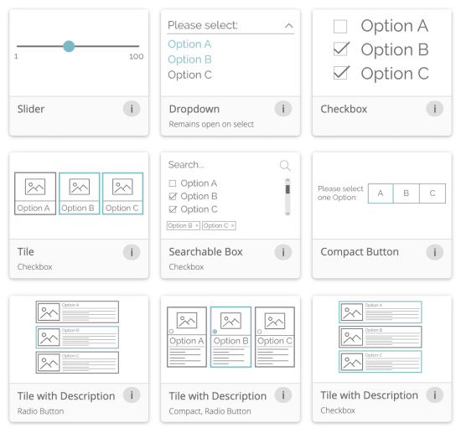The height and width of the screenshot is (433, 461).
Task: Click the info icon on Dropdown card
Action: coord(282,109)
